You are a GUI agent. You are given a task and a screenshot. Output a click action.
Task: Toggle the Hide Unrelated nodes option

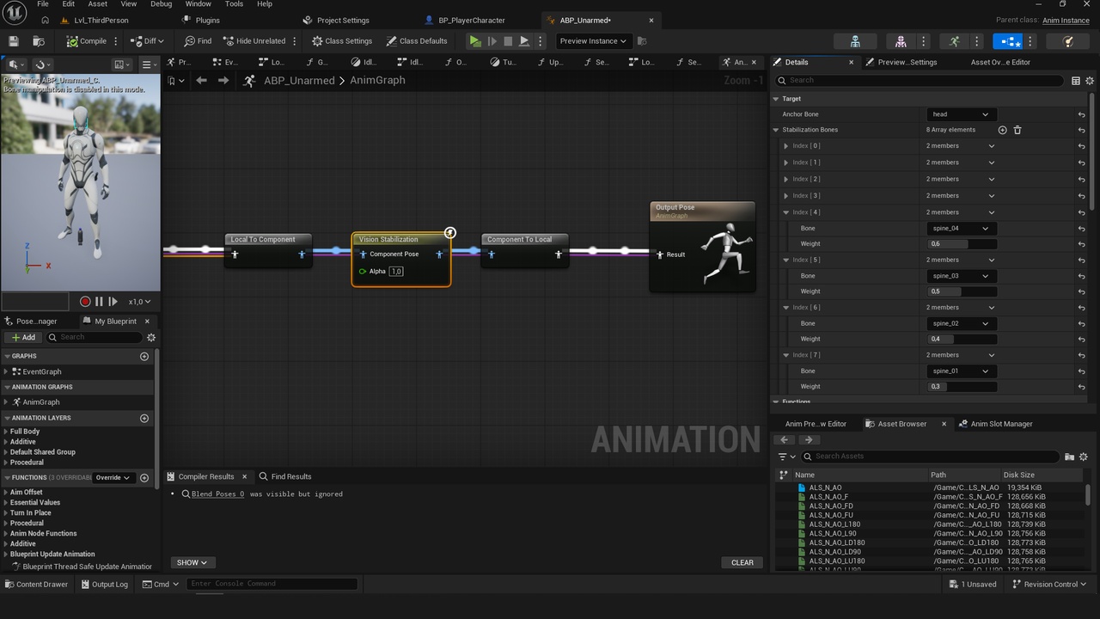click(x=254, y=40)
